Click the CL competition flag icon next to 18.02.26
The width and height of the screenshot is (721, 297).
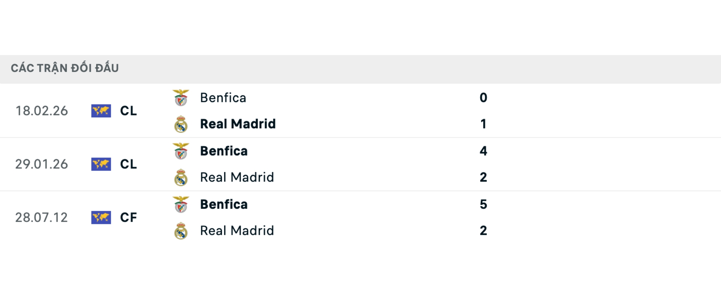pos(101,111)
